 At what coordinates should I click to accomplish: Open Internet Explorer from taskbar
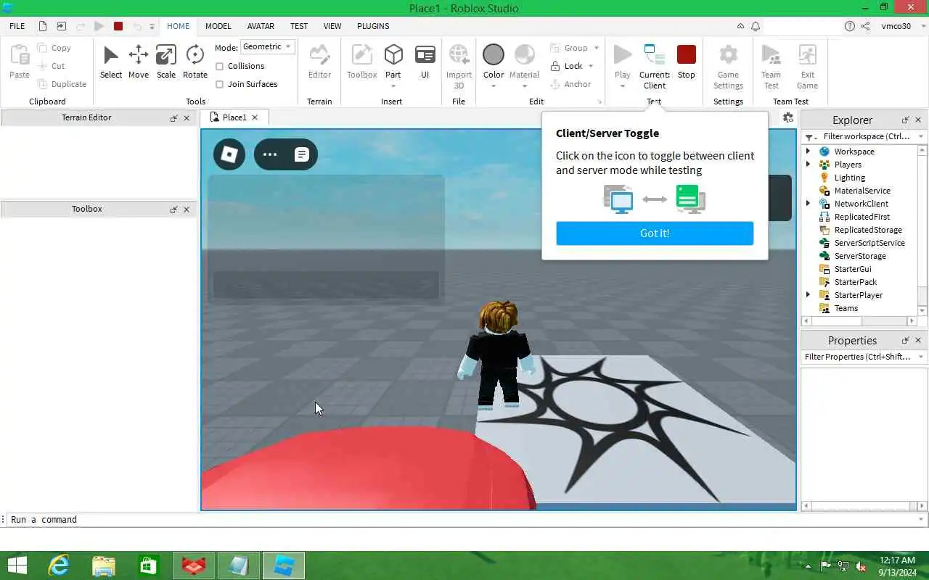(x=58, y=565)
